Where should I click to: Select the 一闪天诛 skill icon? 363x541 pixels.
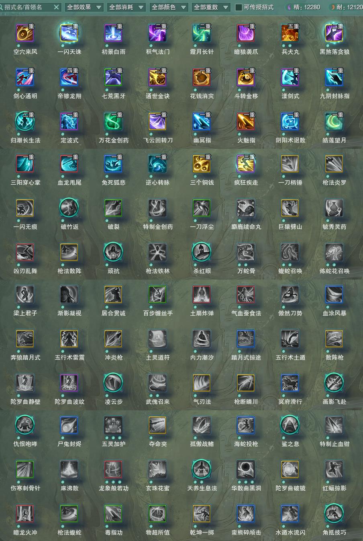(69, 33)
